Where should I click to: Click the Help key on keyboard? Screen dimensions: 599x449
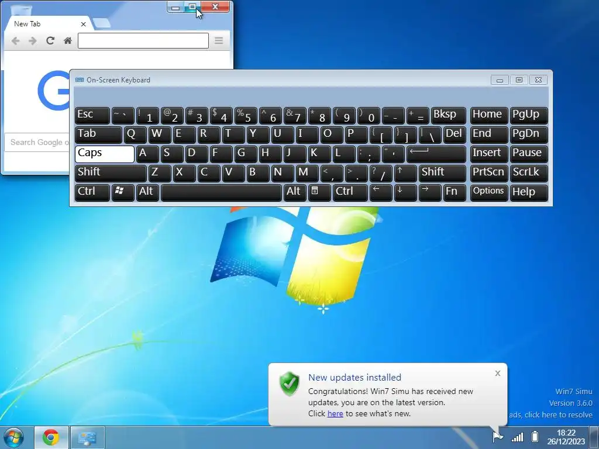pyautogui.click(x=529, y=192)
